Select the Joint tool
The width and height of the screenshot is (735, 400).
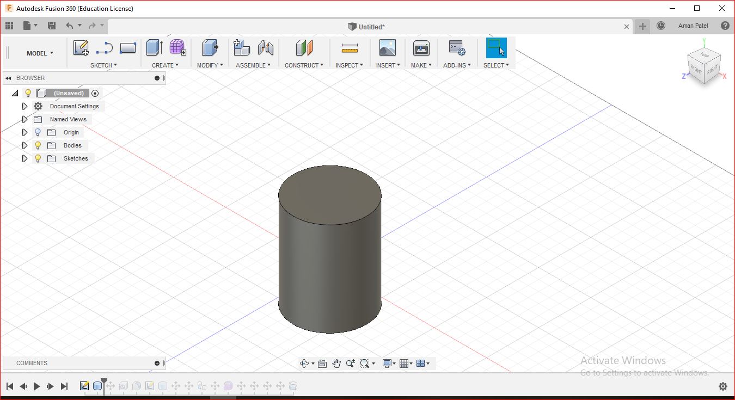click(265, 48)
